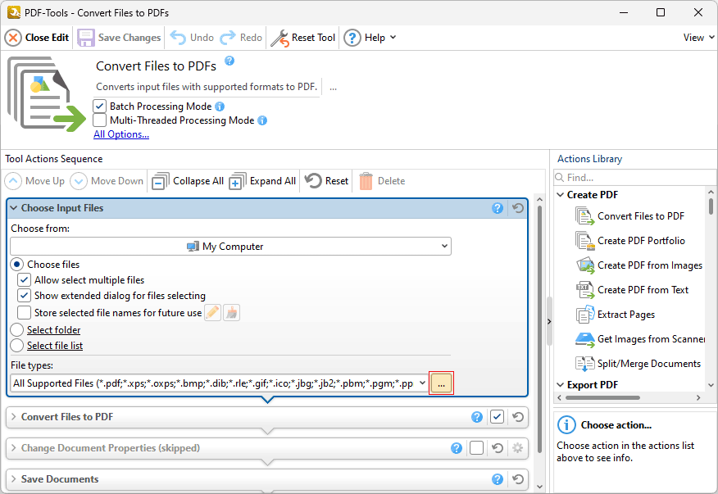Click the Change Document Properties gear icon
Viewport: 718px width, 494px height.
(518, 448)
